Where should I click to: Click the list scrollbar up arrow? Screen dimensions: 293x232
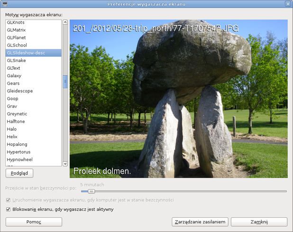point(65,22)
